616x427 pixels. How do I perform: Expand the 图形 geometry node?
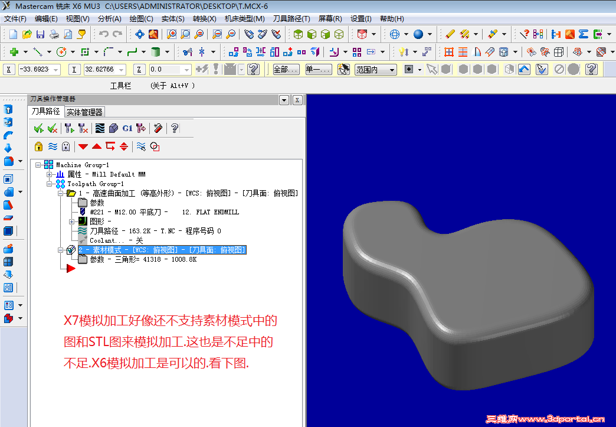coord(71,221)
